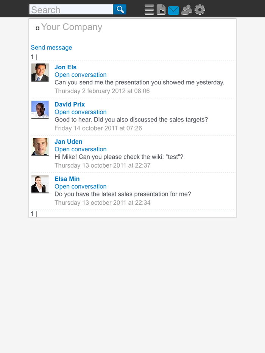
Task: Focus the Search input field
Action: coord(71,9)
